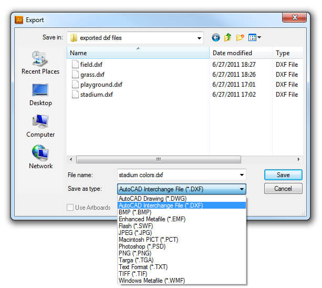This screenshot has height=288, width=322.
Task: Click the file icon next to playground.dxf
Action: 75,84
